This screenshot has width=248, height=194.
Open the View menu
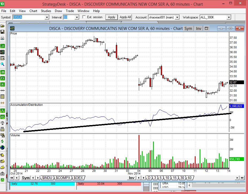[x=22, y=11]
